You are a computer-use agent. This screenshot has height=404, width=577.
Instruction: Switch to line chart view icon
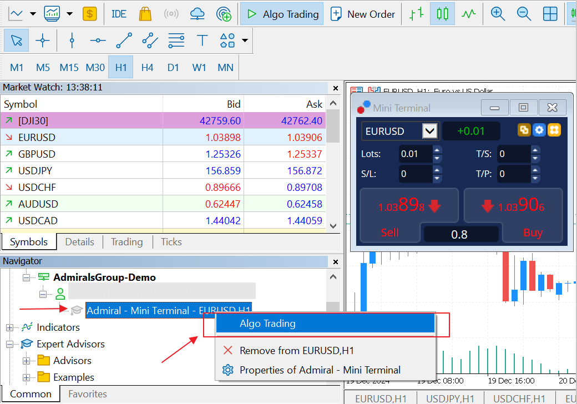point(468,14)
